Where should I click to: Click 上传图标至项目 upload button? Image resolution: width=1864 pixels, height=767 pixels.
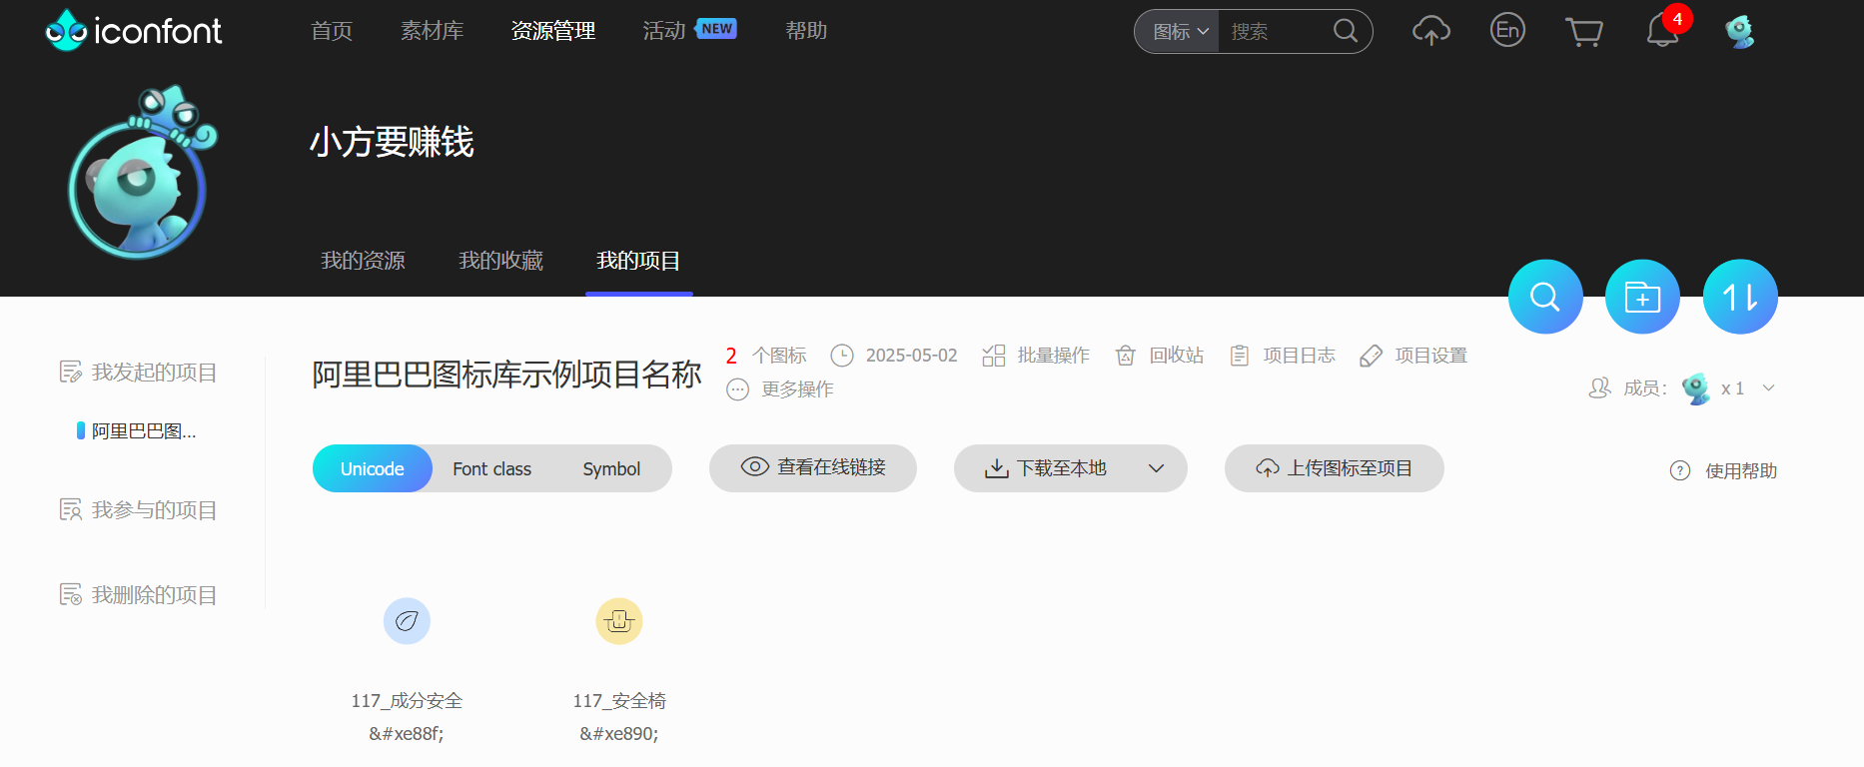[x=1335, y=468]
